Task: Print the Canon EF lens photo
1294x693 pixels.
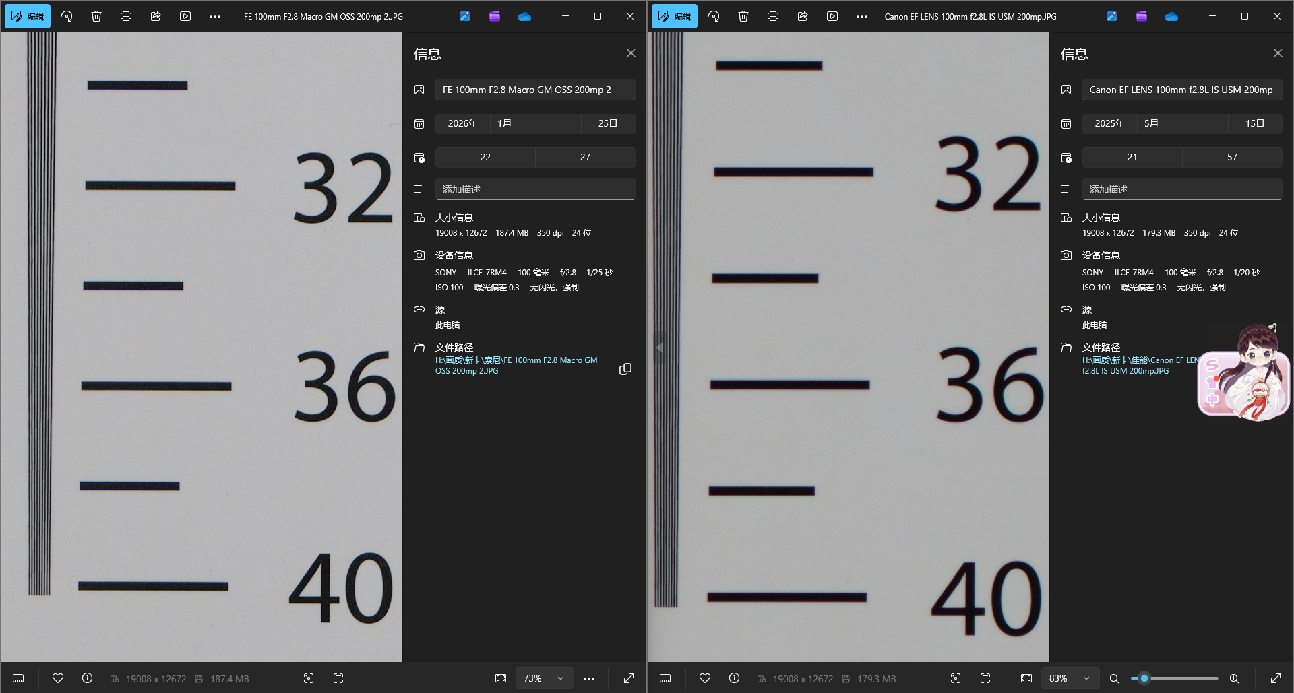Action: (x=773, y=16)
